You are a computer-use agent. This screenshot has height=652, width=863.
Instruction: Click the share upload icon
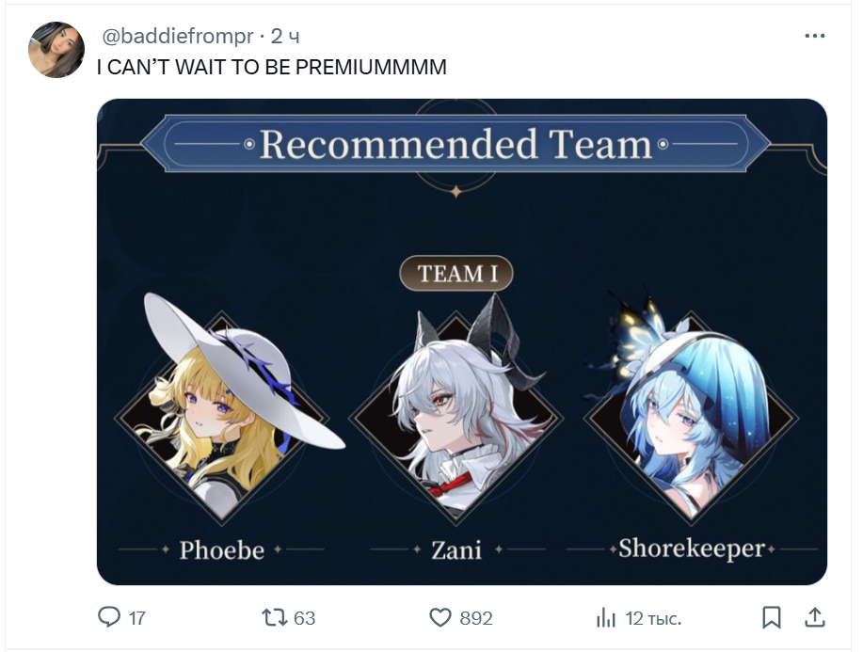[x=815, y=617]
